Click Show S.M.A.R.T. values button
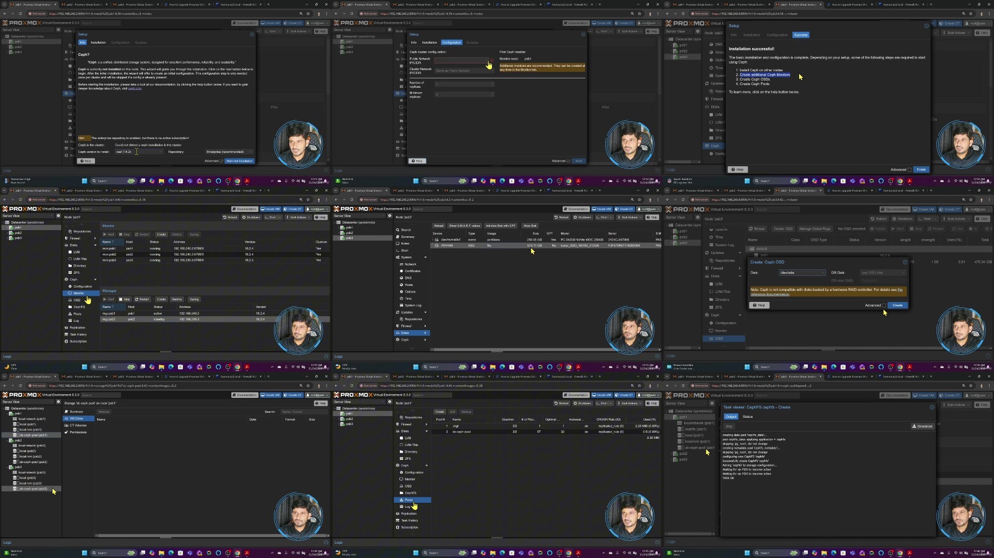 tap(464, 226)
